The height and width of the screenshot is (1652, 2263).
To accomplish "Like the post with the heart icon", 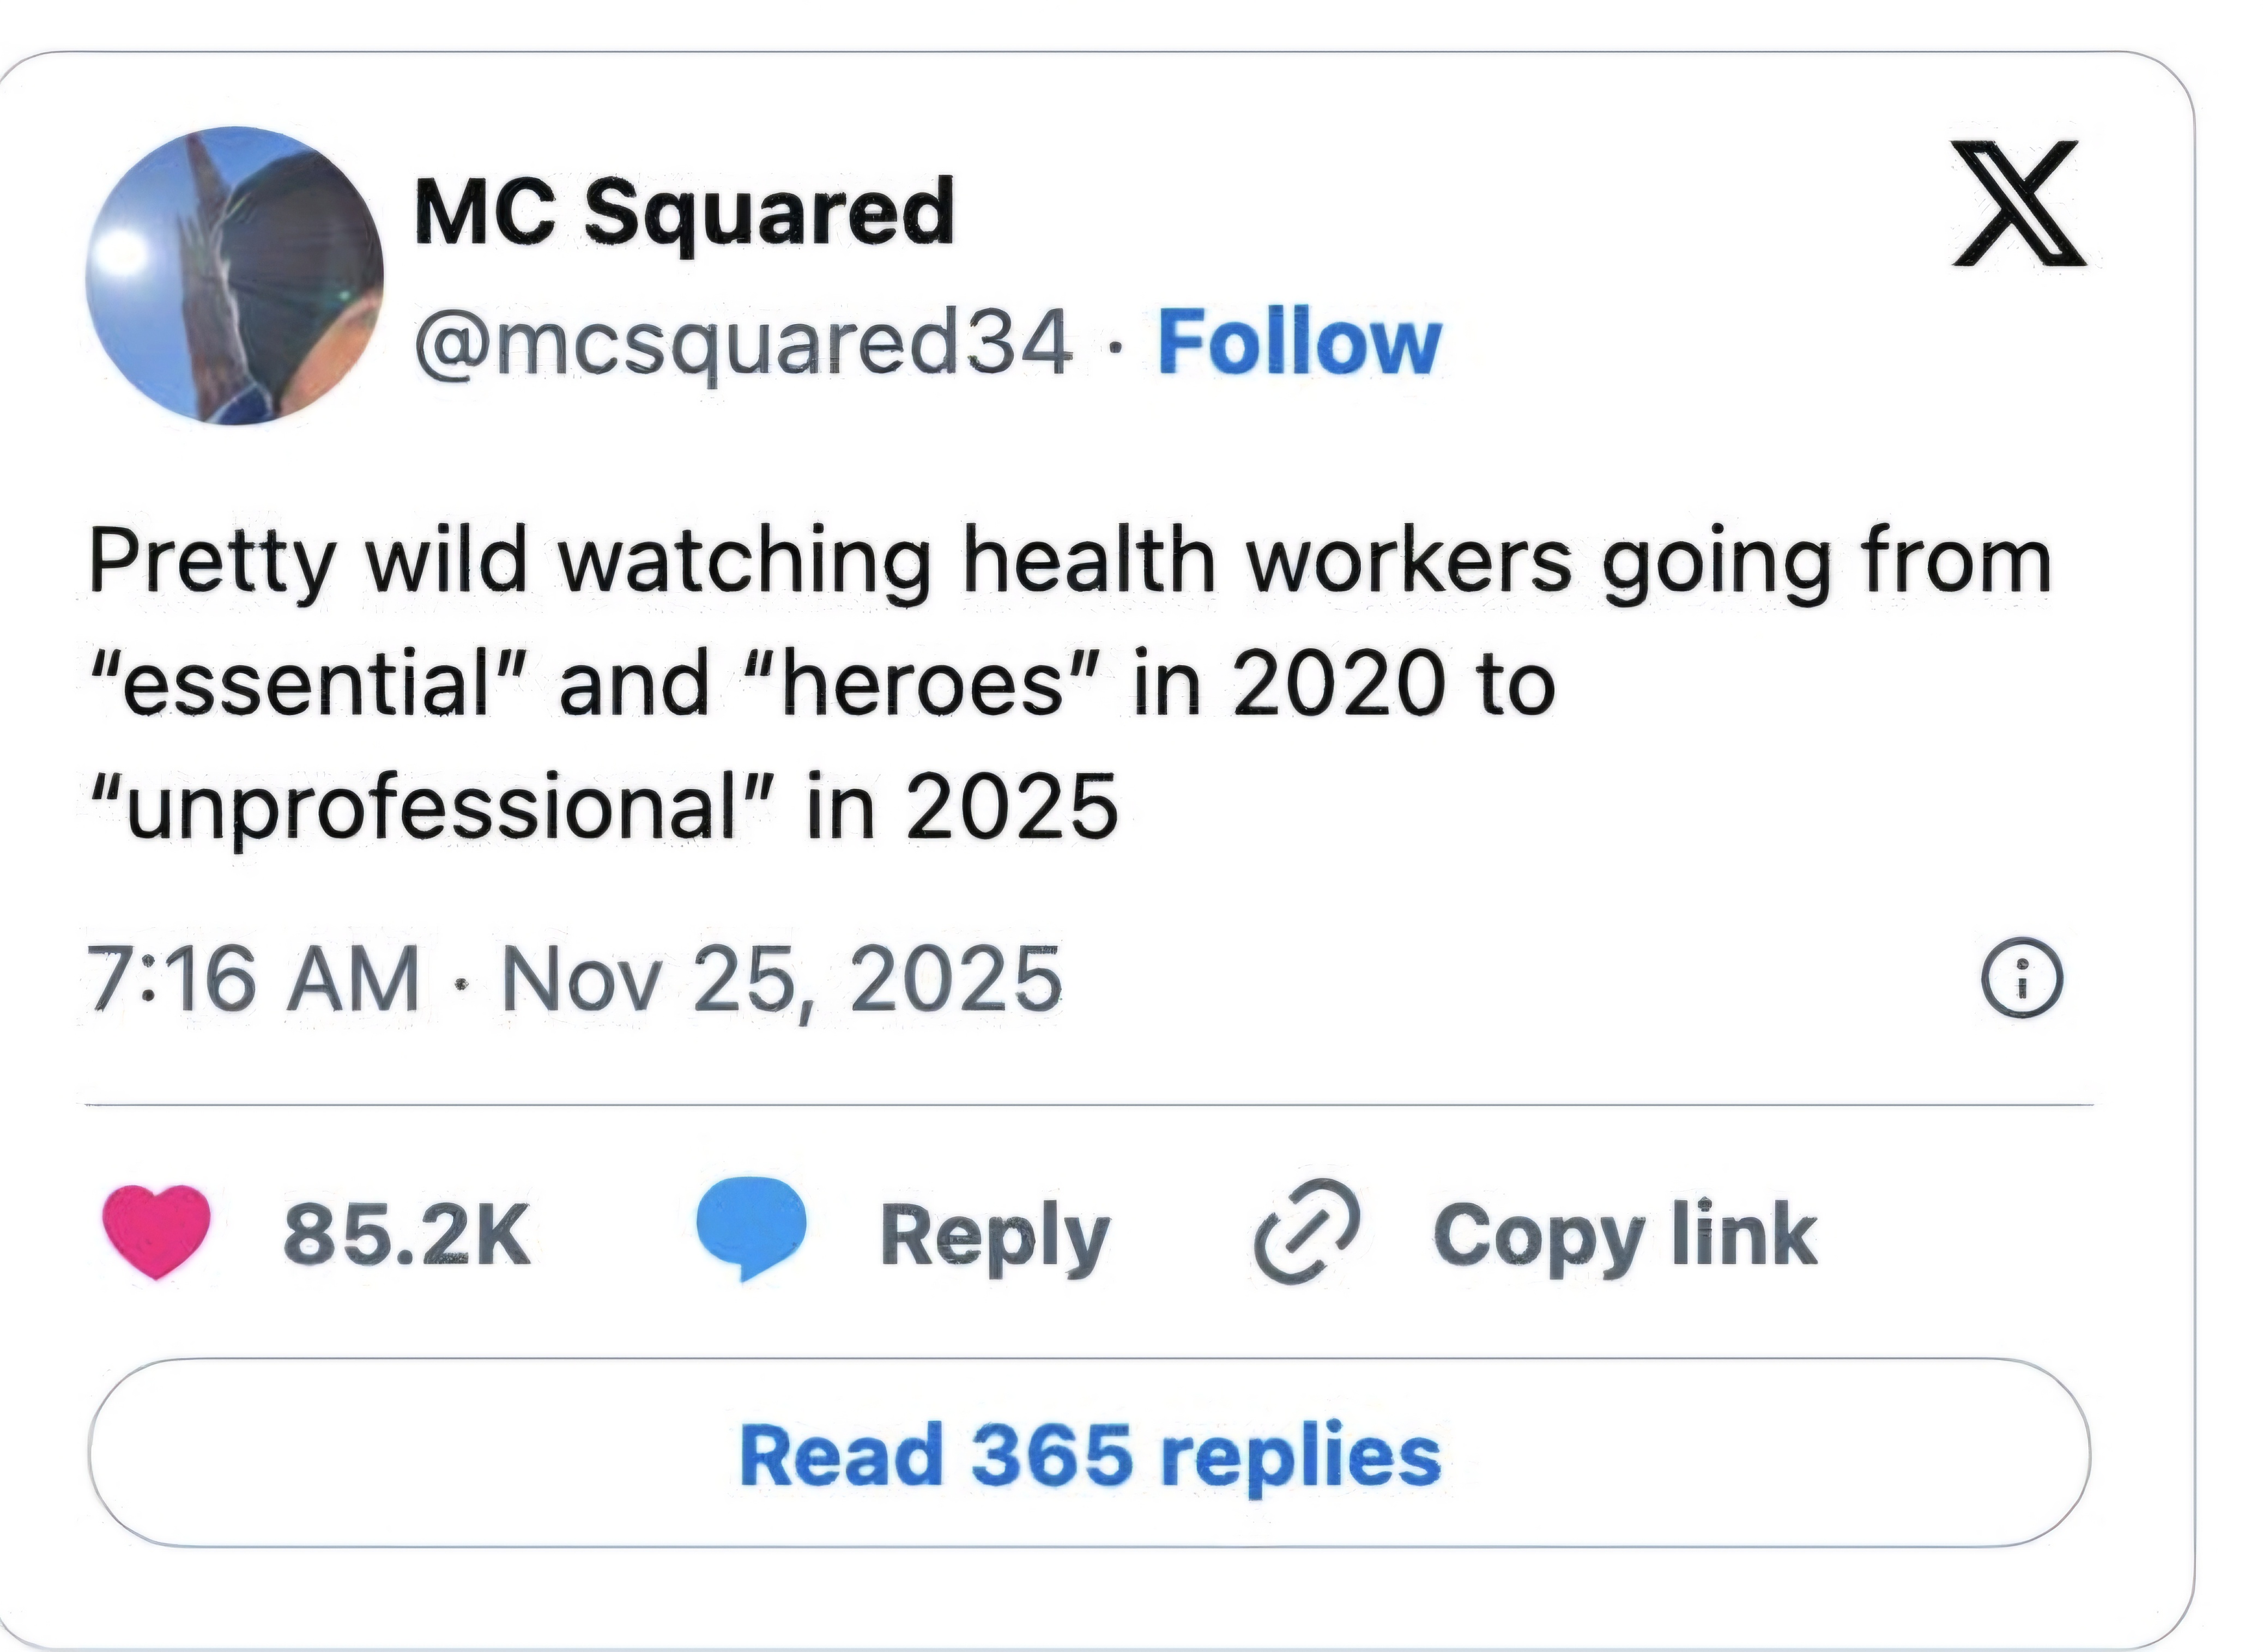I will pos(157,1232).
